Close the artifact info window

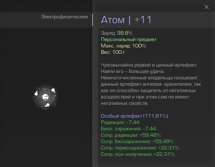click(x=206, y=7)
